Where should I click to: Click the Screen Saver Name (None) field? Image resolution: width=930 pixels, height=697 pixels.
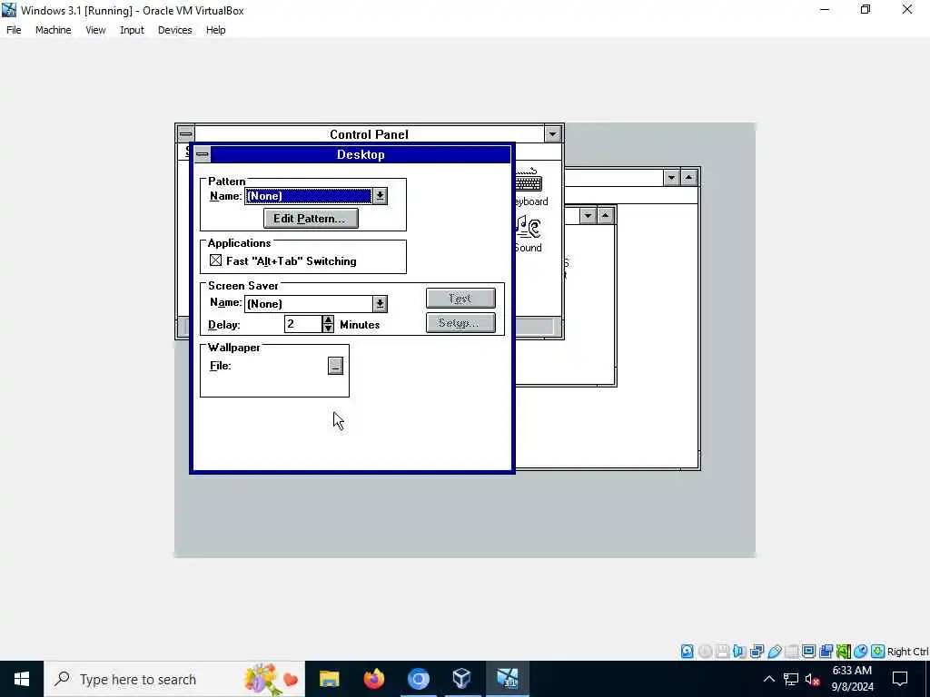click(309, 304)
